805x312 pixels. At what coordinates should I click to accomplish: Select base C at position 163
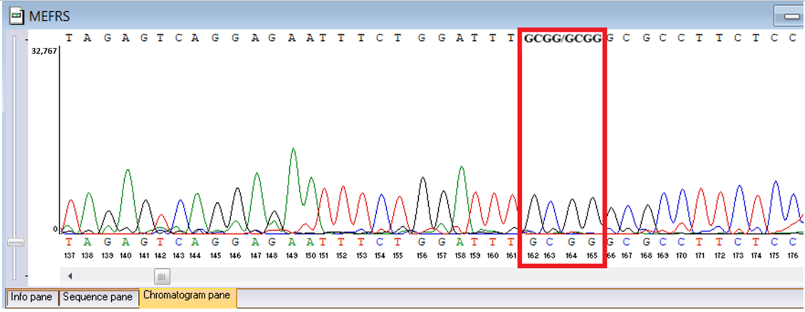(x=549, y=242)
